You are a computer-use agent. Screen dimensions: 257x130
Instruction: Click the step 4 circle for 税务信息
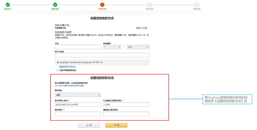[x=149, y=5]
